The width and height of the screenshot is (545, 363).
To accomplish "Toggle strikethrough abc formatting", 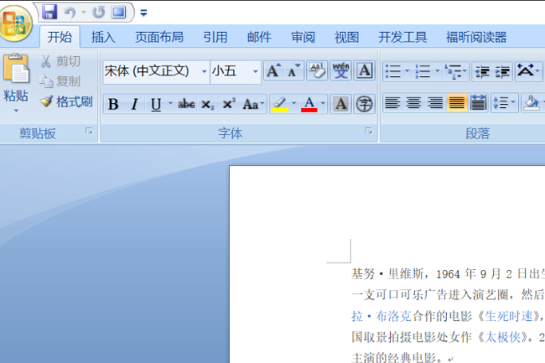I will pyautogui.click(x=186, y=104).
